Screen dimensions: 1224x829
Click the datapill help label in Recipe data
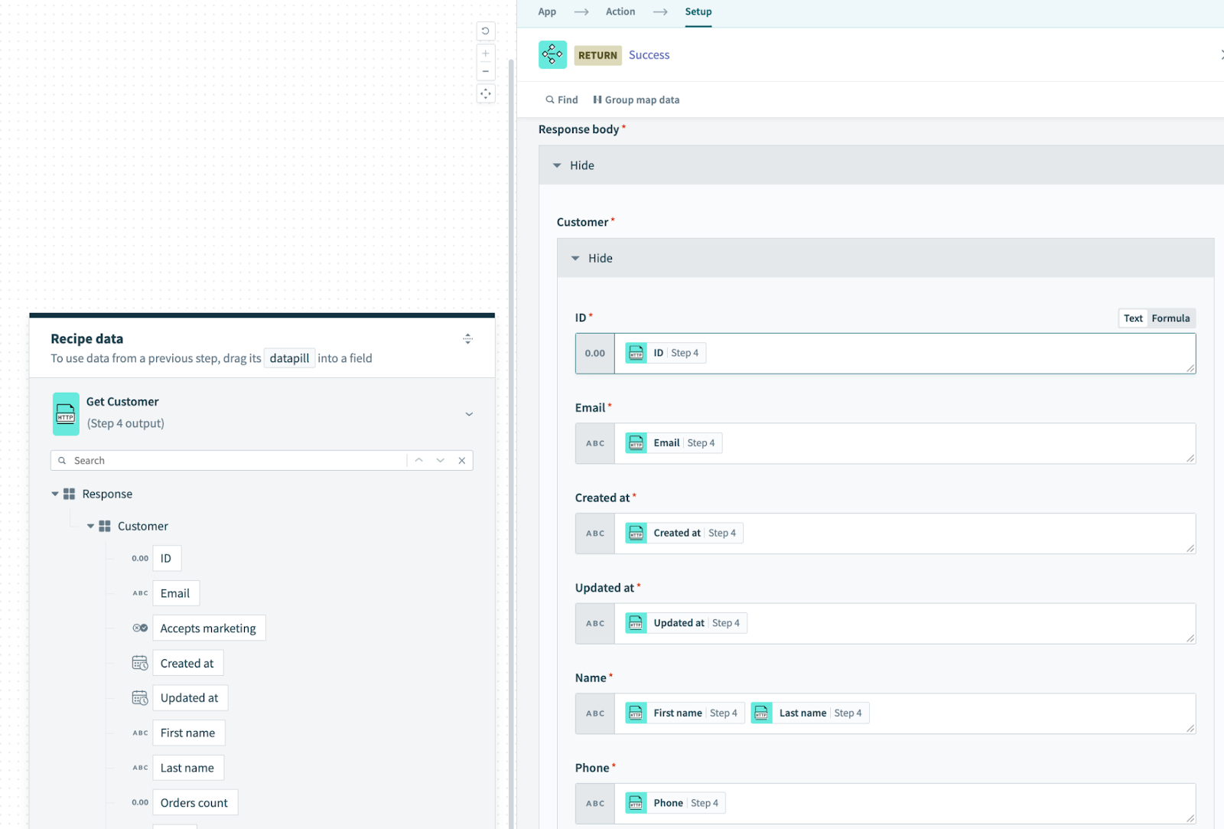point(289,357)
